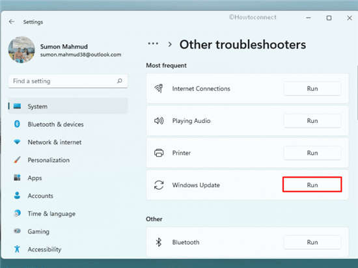Viewport: 358px width, 268px height.
Task: Run the Playing Audio troubleshooter
Action: click(x=312, y=120)
